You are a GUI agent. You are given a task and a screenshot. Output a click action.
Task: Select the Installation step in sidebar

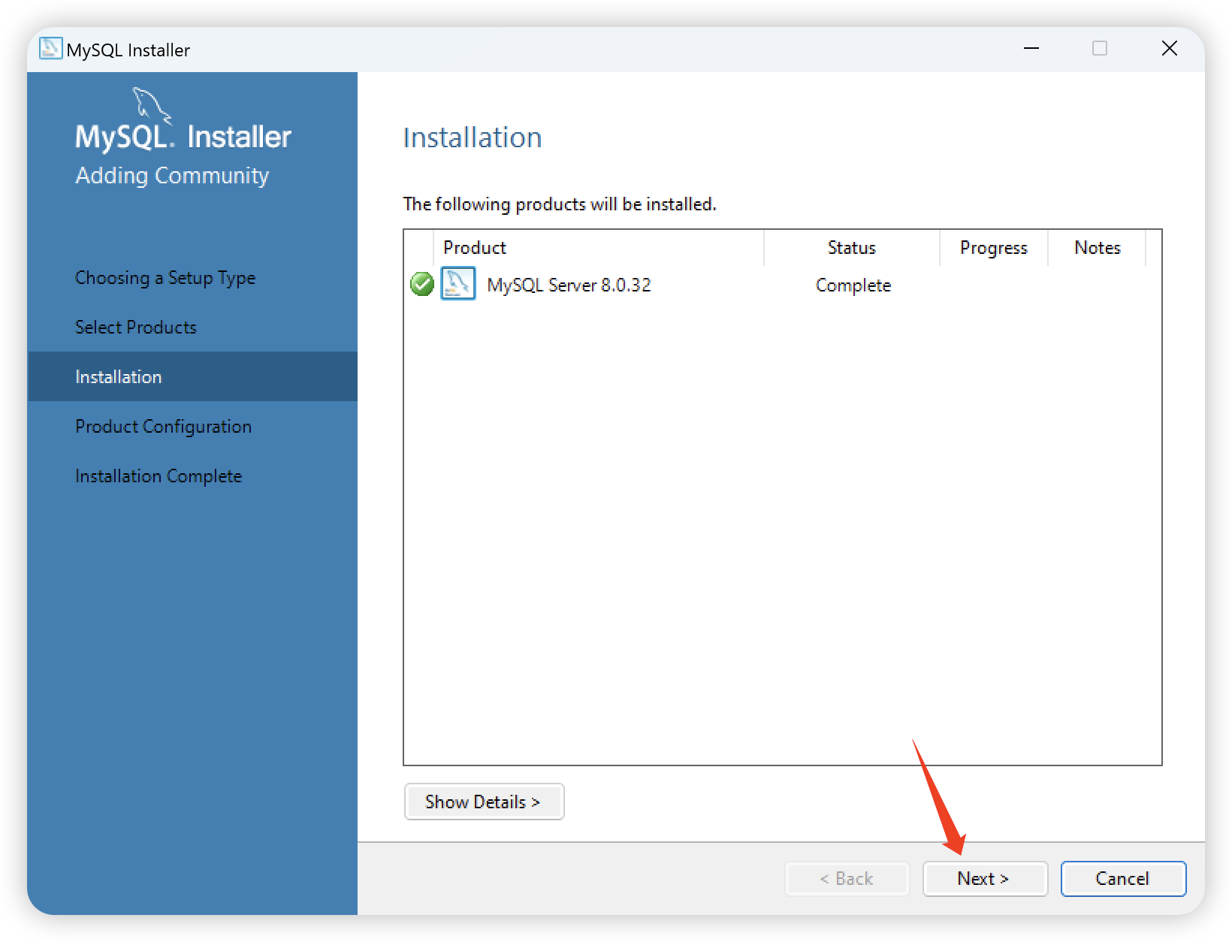192,376
